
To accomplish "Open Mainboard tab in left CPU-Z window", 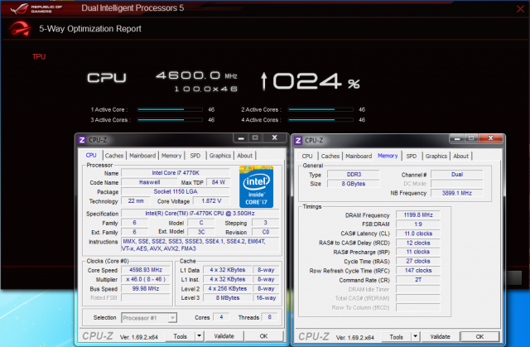I will pyautogui.click(x=142, y=156).
